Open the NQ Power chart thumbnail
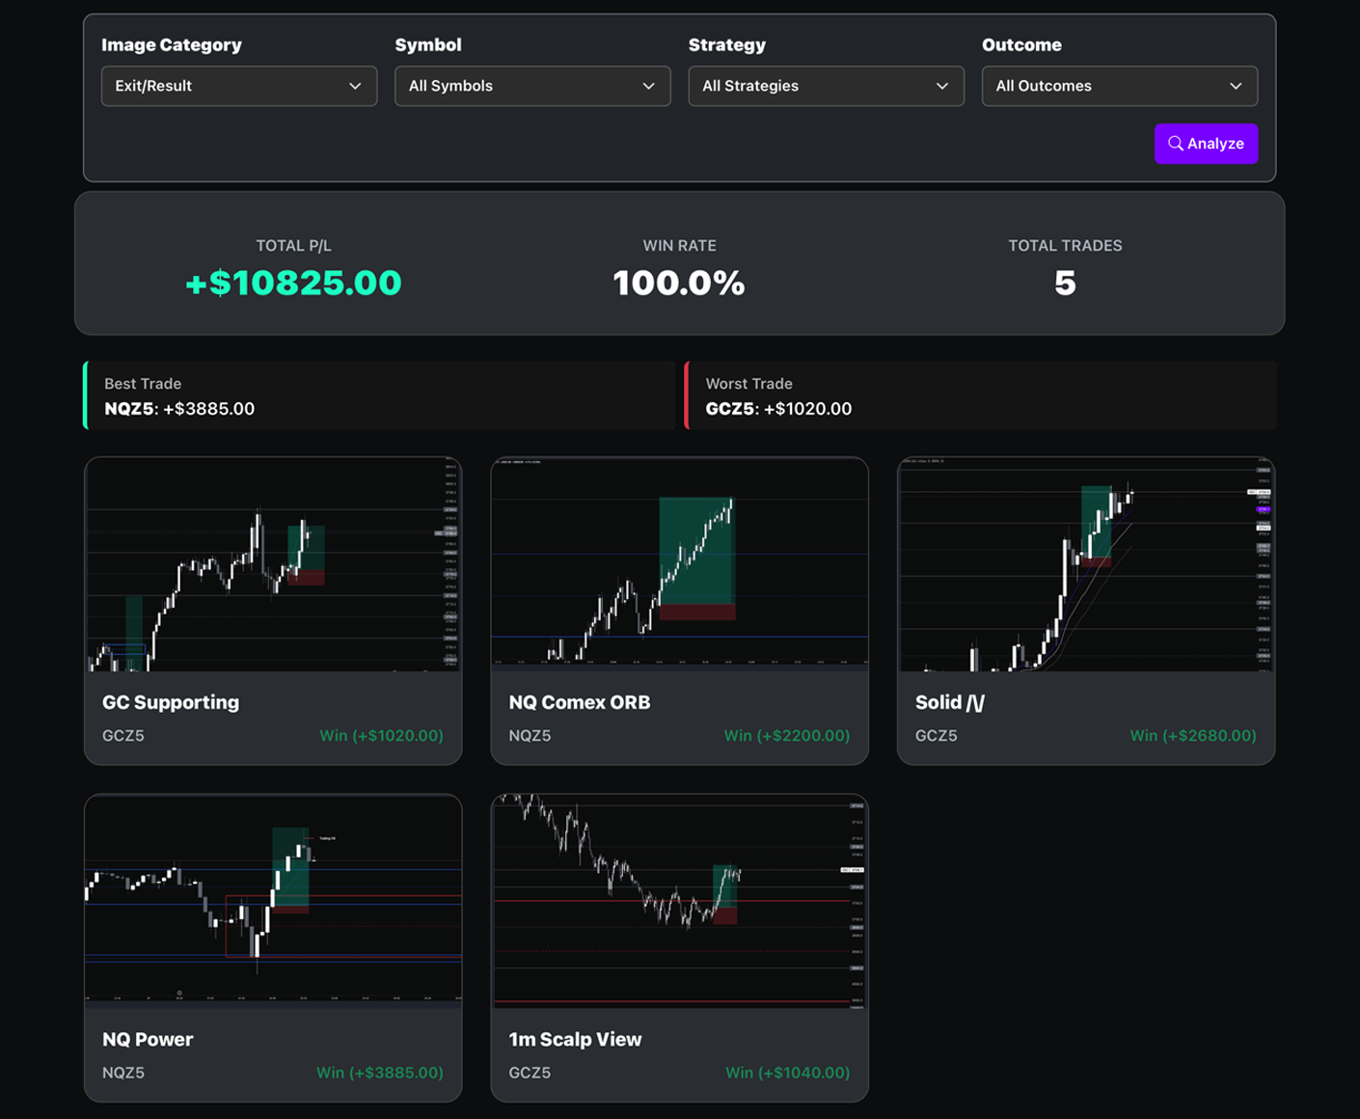This screenshot has height=1119, width=1360. 273,902
